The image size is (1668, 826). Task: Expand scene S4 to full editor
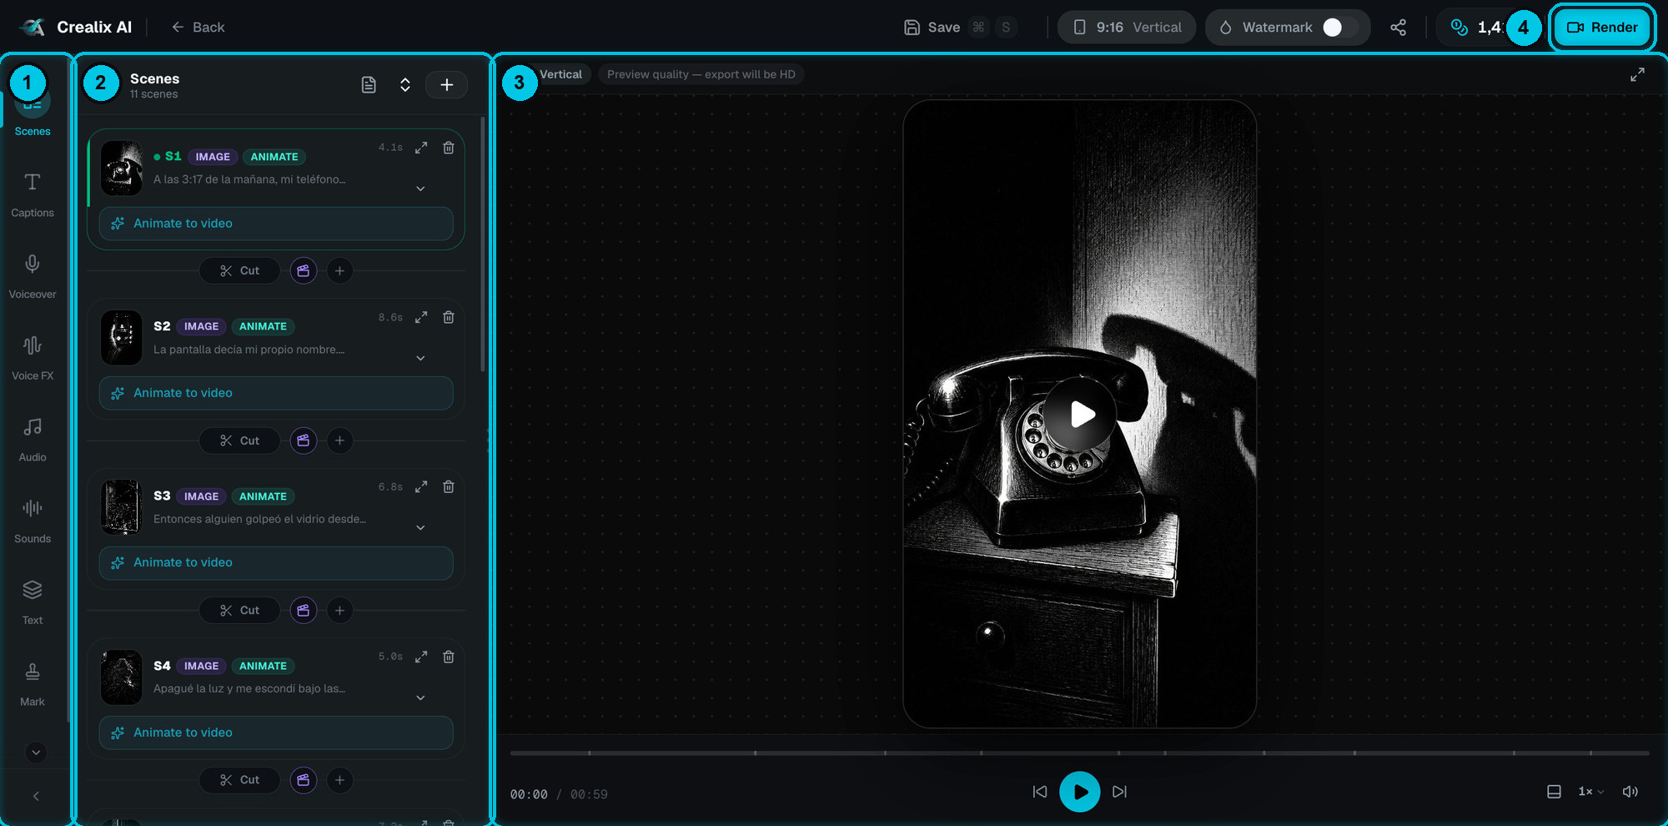tap(421, 657)
